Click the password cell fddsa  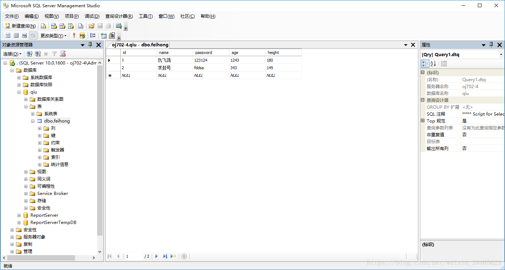click(211, 68)
